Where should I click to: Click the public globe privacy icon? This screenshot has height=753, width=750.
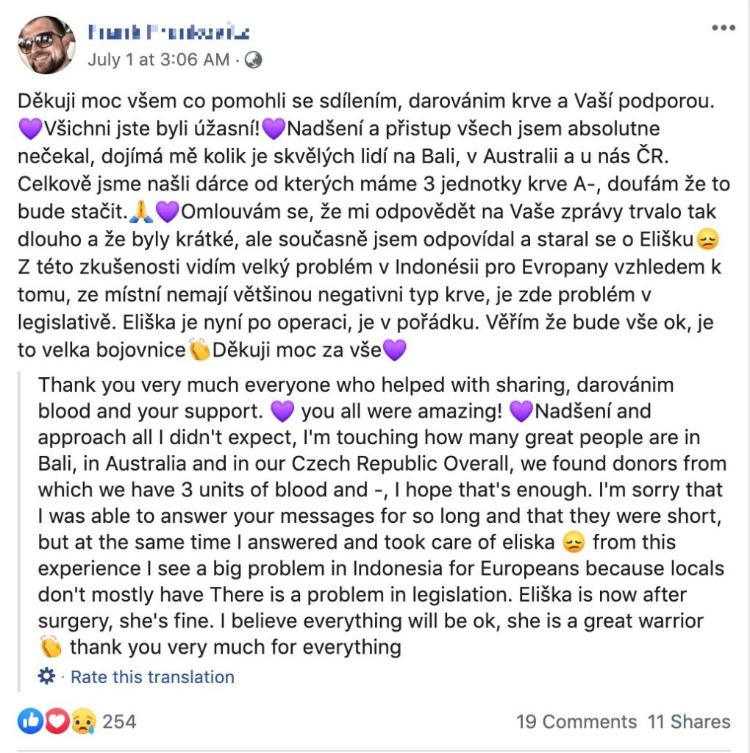[252, 60]
